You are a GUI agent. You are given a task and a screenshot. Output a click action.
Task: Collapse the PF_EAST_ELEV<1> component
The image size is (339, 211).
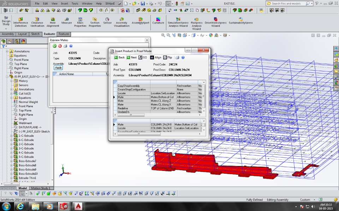click(x=7, y=77)
